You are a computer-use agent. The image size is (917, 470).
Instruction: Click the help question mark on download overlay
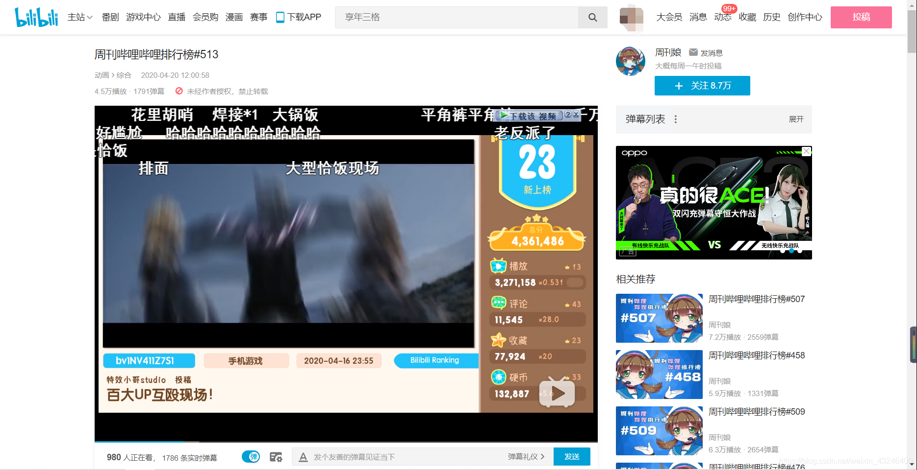568,115
